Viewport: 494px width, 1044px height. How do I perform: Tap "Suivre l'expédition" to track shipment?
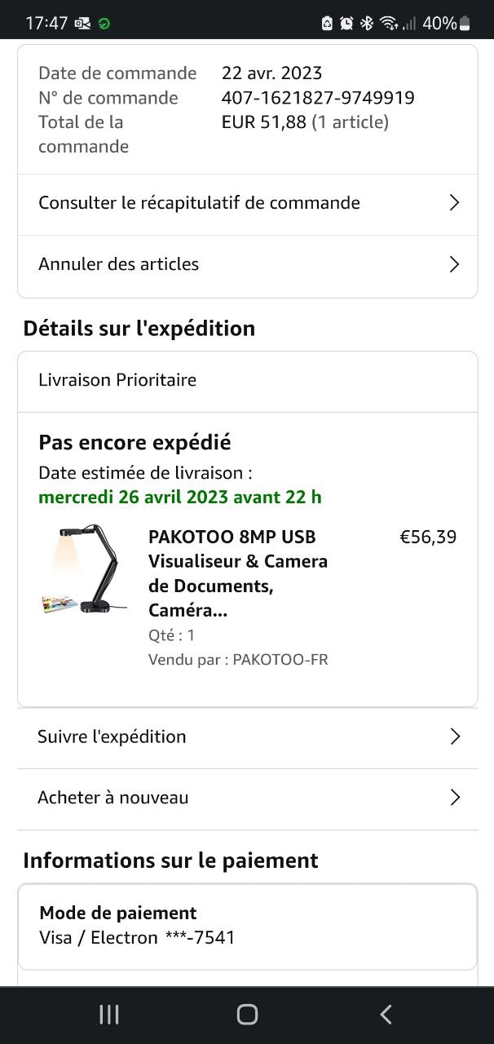coord(112,737)
